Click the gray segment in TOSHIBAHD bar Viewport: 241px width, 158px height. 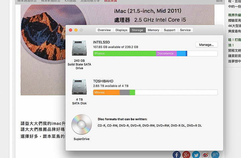coord(125,92)
